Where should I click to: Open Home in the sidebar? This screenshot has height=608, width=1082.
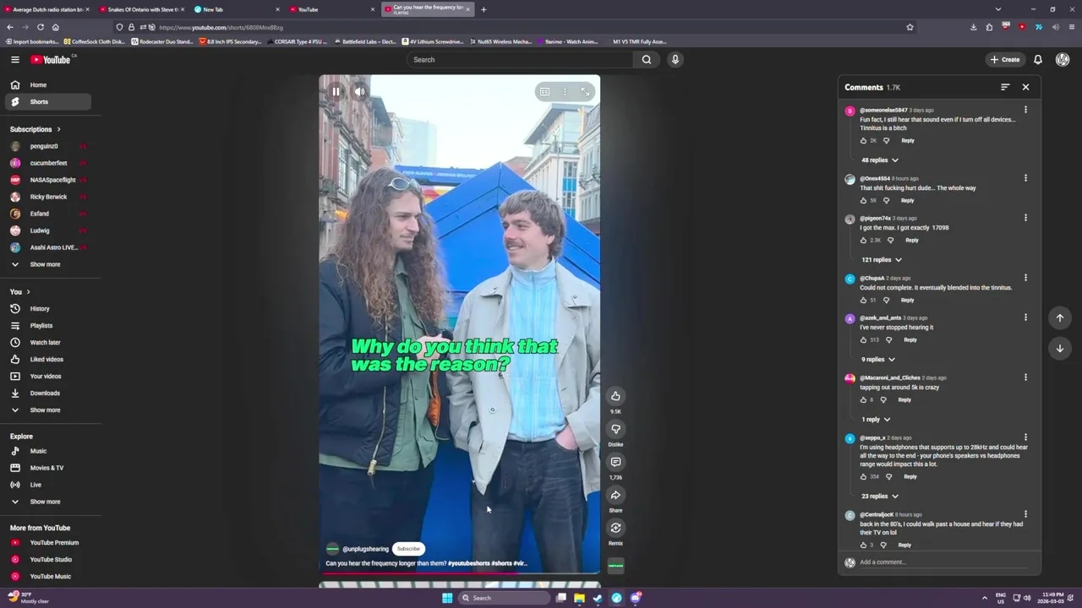(48, 85)
